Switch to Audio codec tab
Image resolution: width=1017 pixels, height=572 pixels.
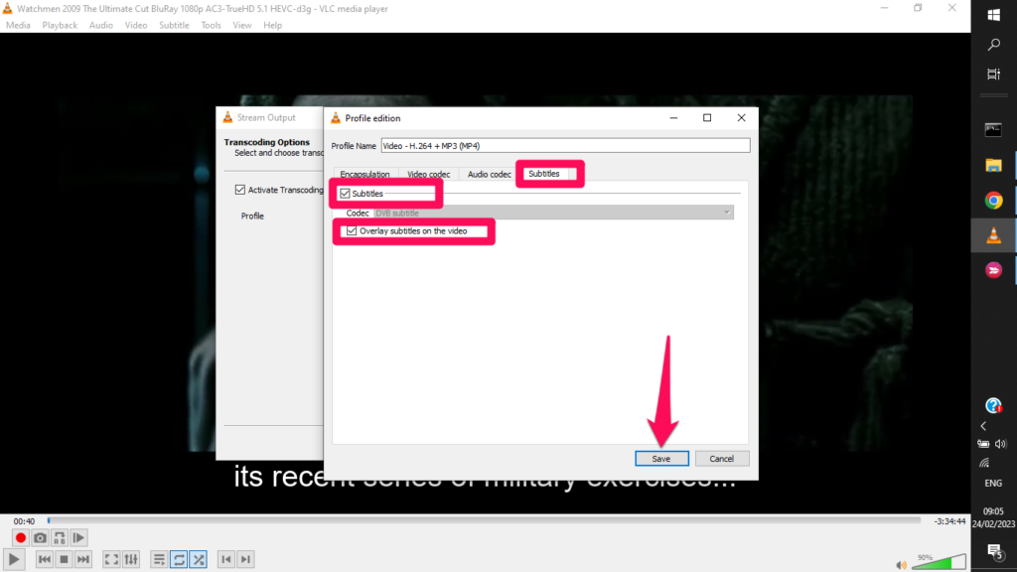point(489,174)
